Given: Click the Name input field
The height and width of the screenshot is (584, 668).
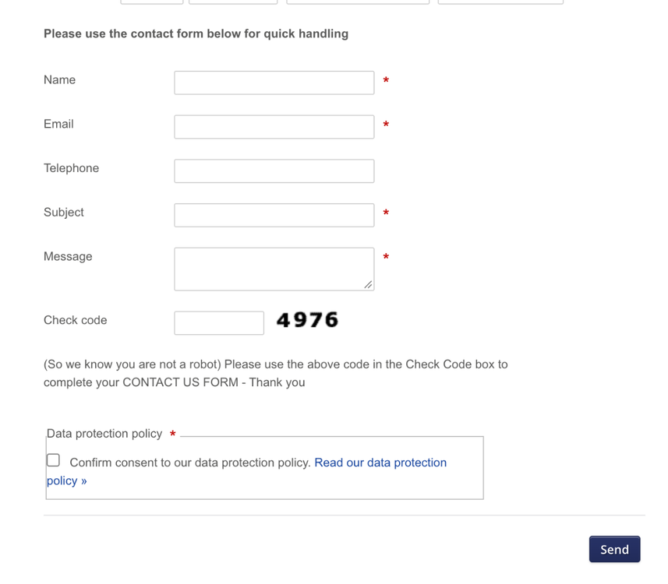Looking at the screenshot, I should click(x=274, y=83).
